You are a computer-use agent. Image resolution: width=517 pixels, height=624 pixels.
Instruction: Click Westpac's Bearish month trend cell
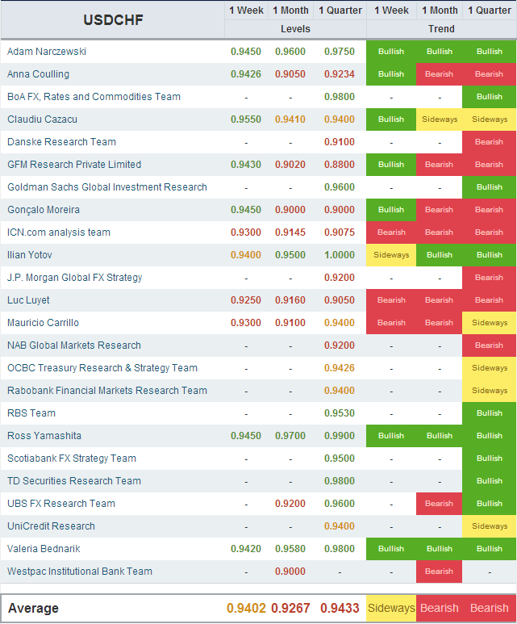click(440, 572)
